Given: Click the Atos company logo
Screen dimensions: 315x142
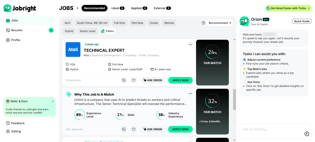Looking at the screenshot, I should (x=73, y=49).
